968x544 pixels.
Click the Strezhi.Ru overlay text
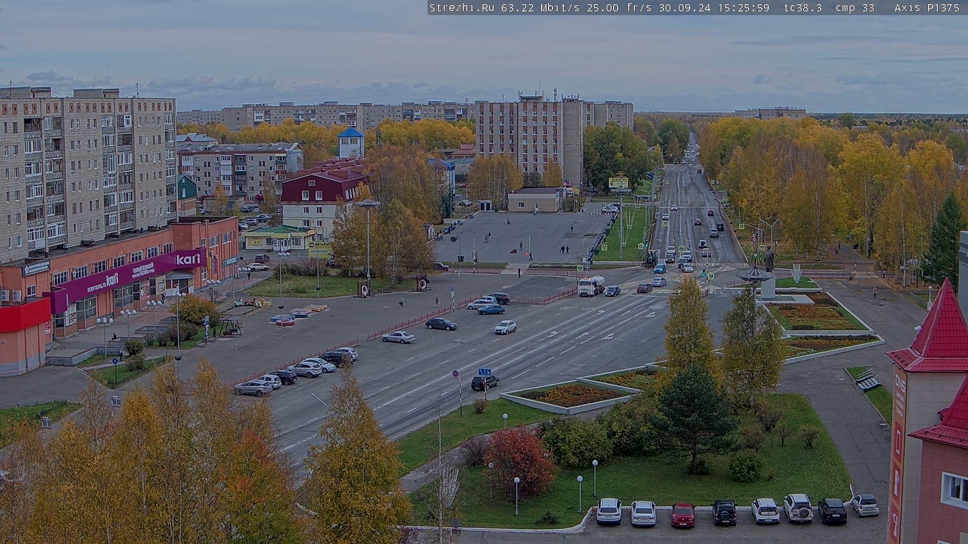pos(461,8)
